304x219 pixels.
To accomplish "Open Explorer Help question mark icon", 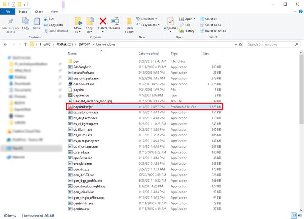I will pos(300,12).
